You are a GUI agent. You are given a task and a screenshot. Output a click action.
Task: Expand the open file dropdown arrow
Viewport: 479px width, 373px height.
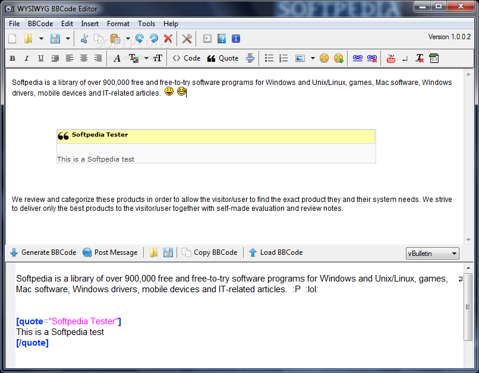click(x=41, y=39)
